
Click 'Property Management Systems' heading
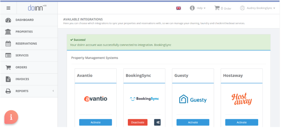click(95, 58)
